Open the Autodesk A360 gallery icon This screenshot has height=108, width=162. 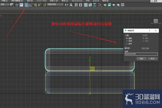(123, 5)
